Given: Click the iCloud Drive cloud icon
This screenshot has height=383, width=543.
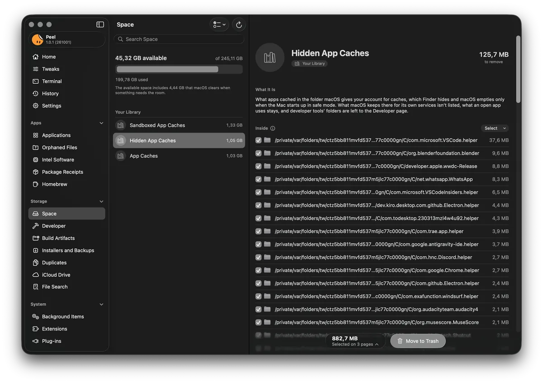Looking at the screenshot, I should tap(36, 274).
